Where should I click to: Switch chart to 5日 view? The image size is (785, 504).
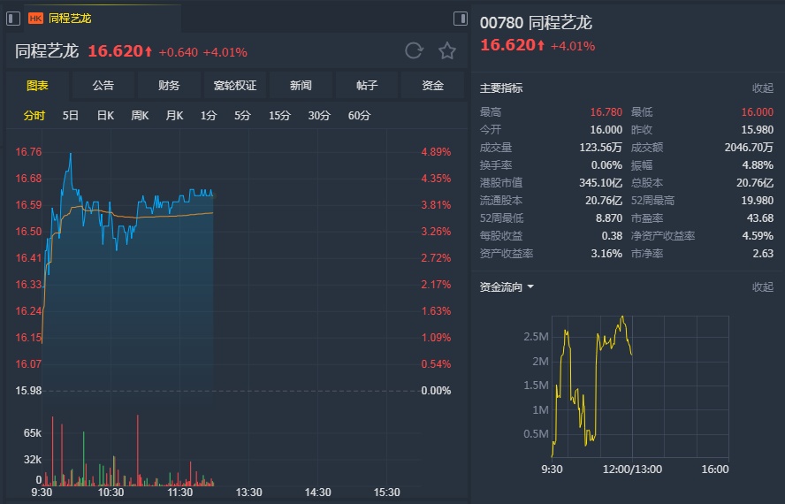71,116
